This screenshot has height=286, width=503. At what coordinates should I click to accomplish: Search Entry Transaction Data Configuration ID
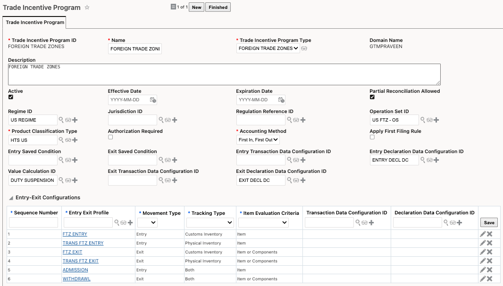tap(289, 160)
